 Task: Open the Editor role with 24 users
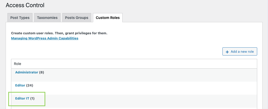point(20,85)
